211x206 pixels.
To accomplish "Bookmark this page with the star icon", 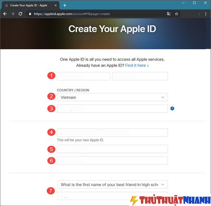I will (x=177, y=14).
